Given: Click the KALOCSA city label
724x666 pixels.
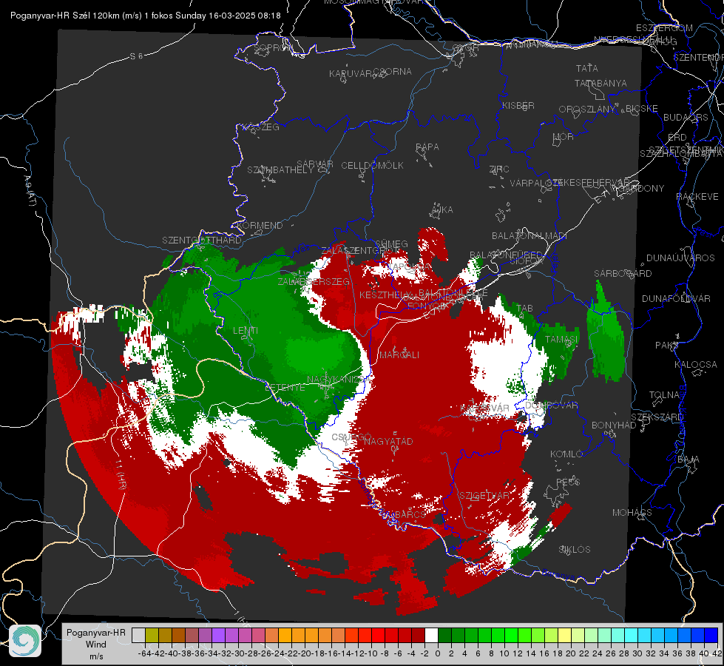Looking at the screenshot, I should coord(695,364).
